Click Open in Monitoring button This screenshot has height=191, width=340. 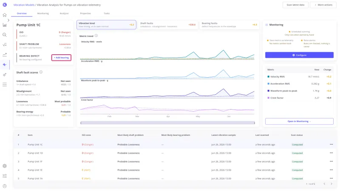tap(299, 121)
